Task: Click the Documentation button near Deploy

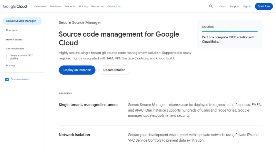Action: (114, 70)
